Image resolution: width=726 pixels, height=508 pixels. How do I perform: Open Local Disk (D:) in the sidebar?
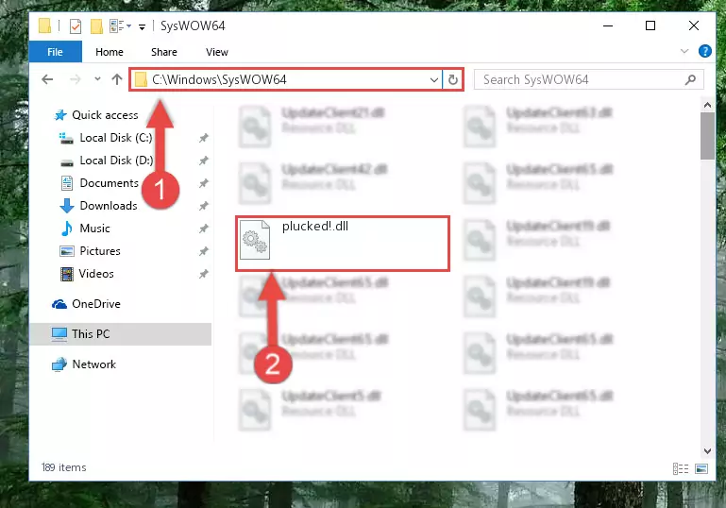(106, 161)
